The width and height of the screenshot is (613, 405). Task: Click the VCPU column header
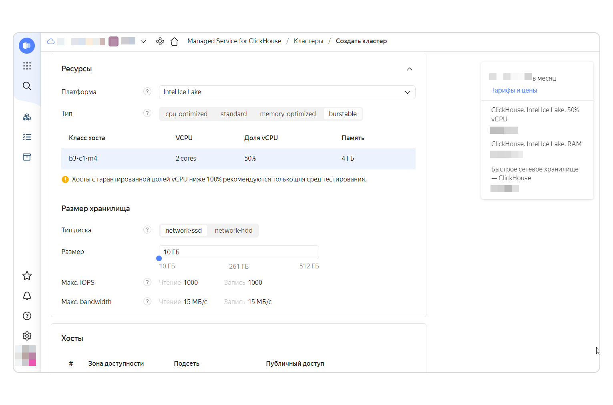coord(184,138)
